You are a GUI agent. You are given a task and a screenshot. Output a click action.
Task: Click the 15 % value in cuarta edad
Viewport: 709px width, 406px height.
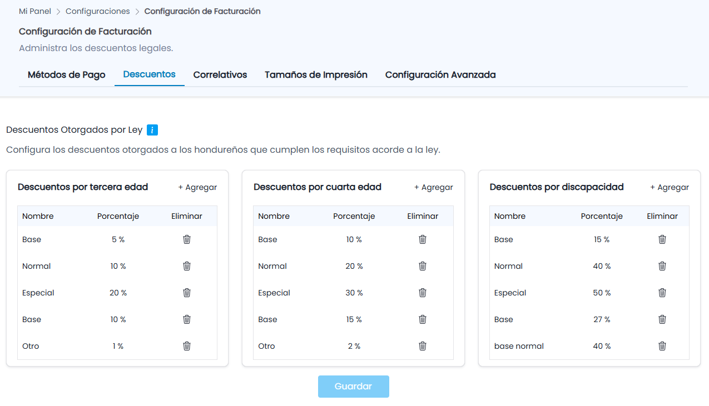354,319
